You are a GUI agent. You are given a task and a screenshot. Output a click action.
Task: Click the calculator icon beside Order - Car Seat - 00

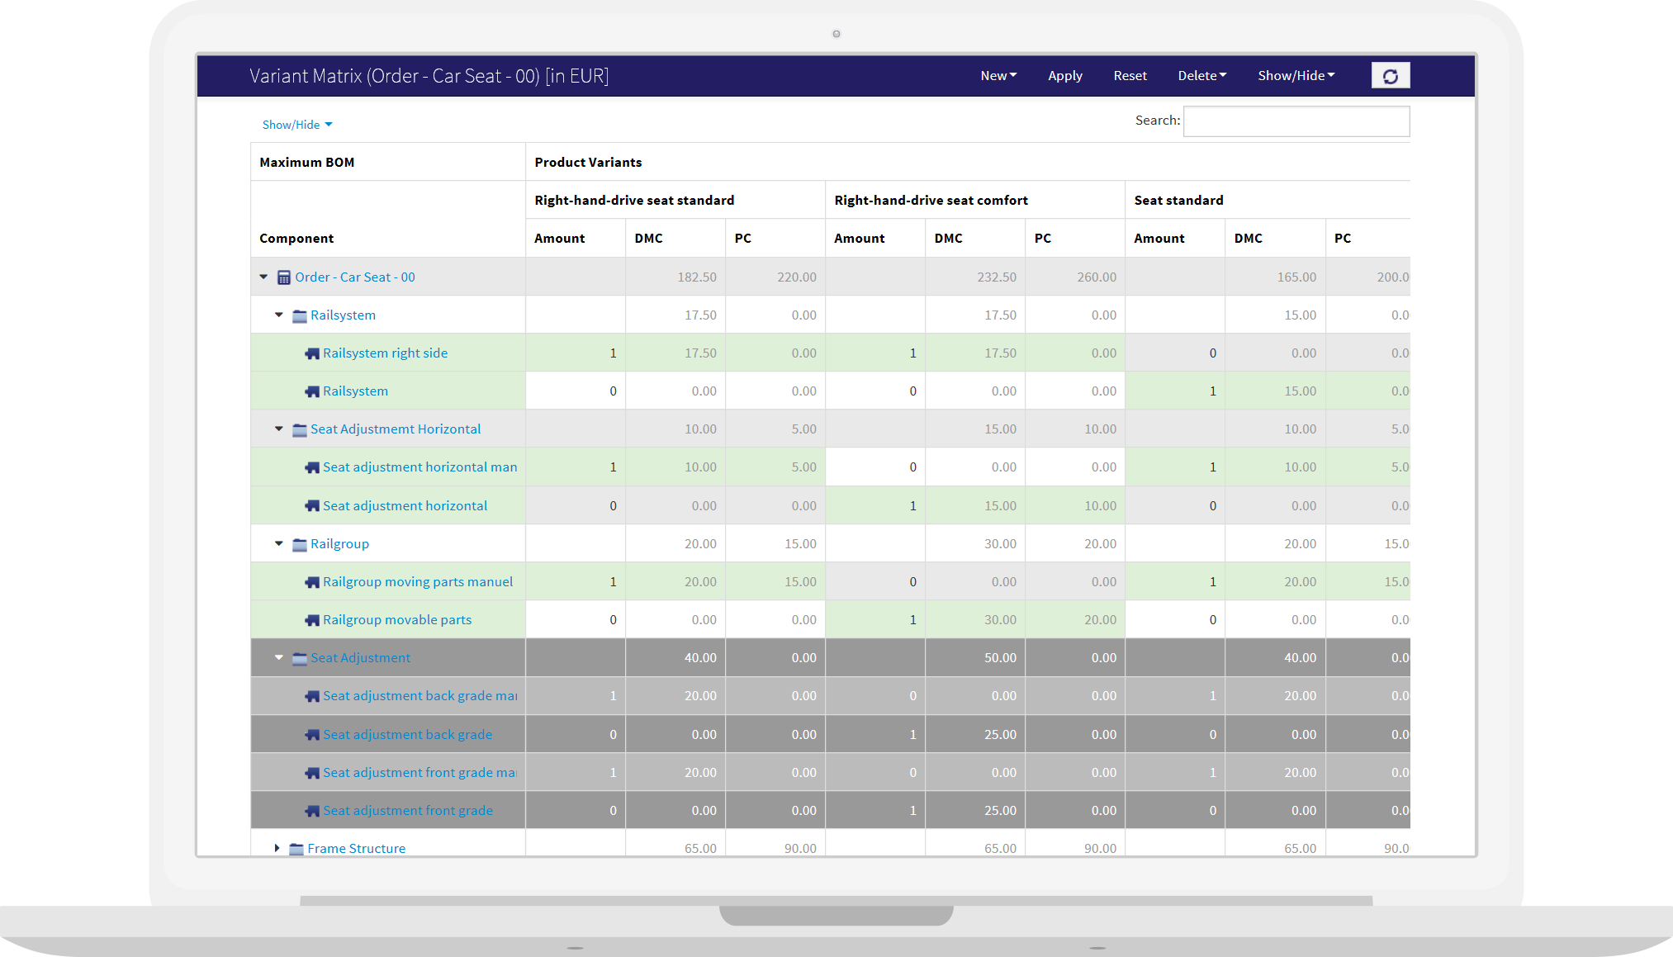point(283,277)
